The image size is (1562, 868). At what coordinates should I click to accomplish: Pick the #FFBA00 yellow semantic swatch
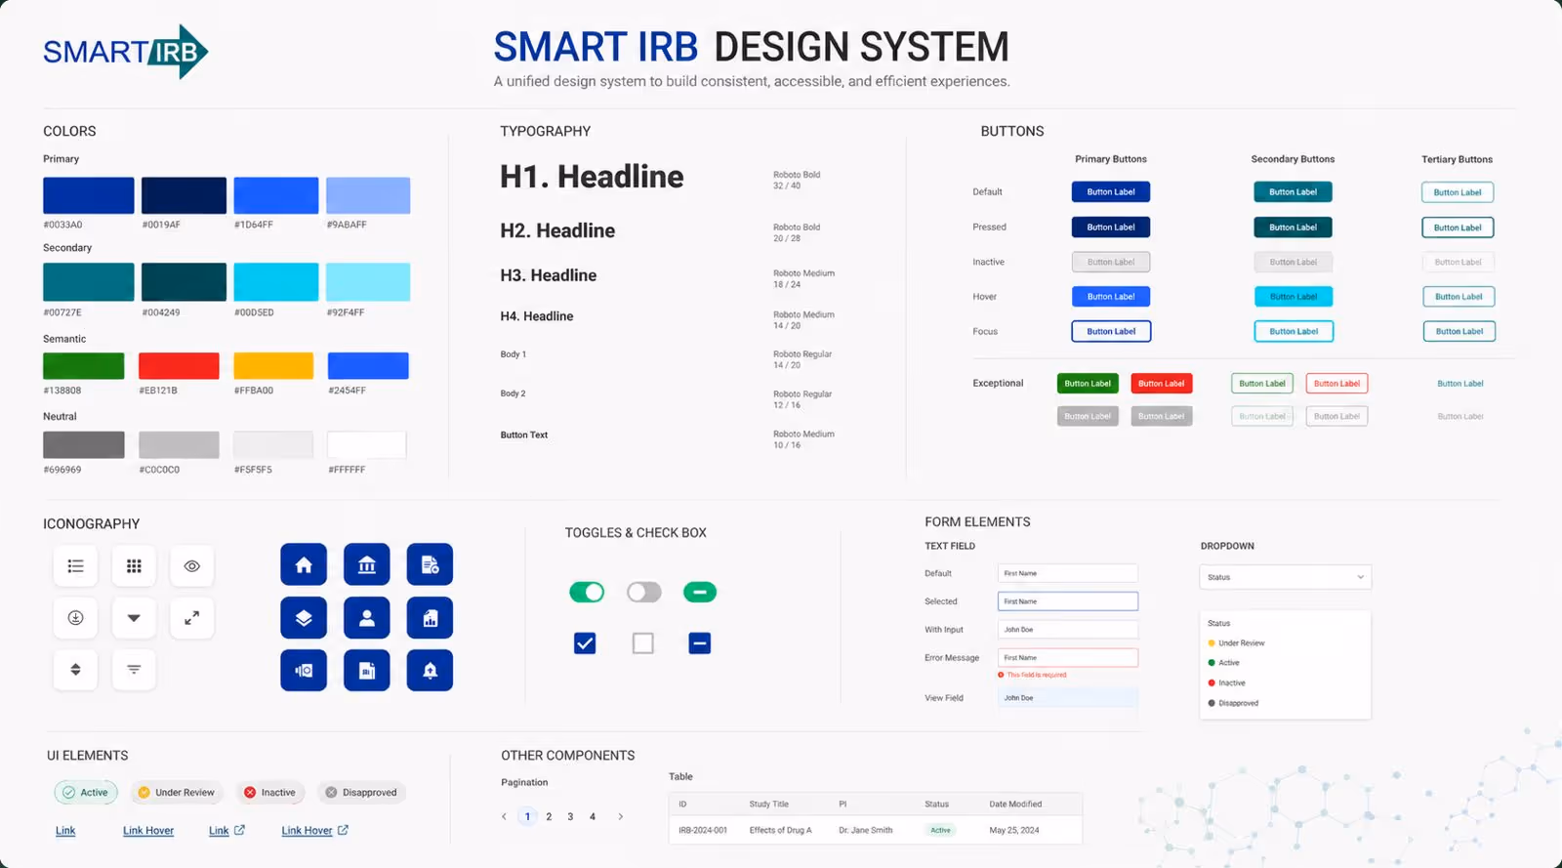click(x=273, y=366)
